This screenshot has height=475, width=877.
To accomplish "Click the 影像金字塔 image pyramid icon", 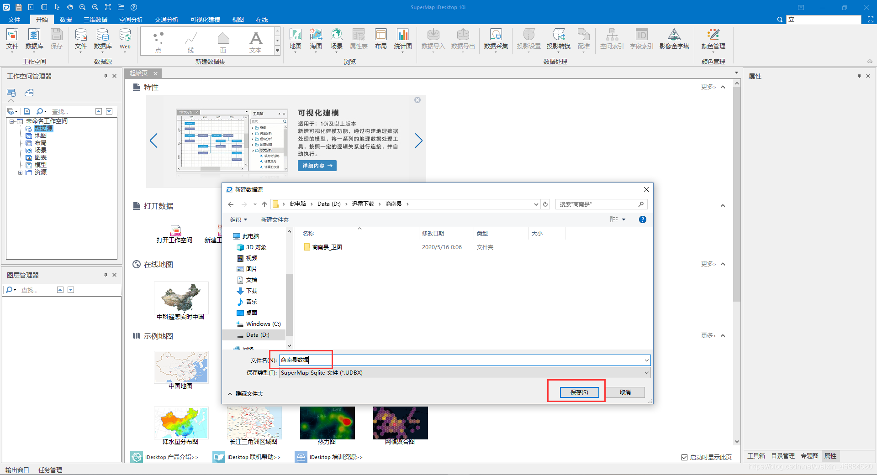I will tap(674, 40).
